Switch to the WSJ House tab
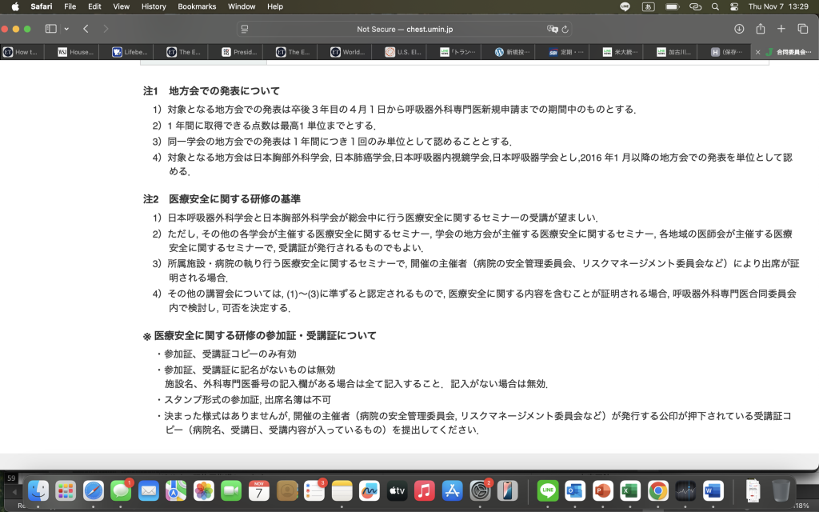The height and width of the screenshot is (512, 819). [76, 52]
